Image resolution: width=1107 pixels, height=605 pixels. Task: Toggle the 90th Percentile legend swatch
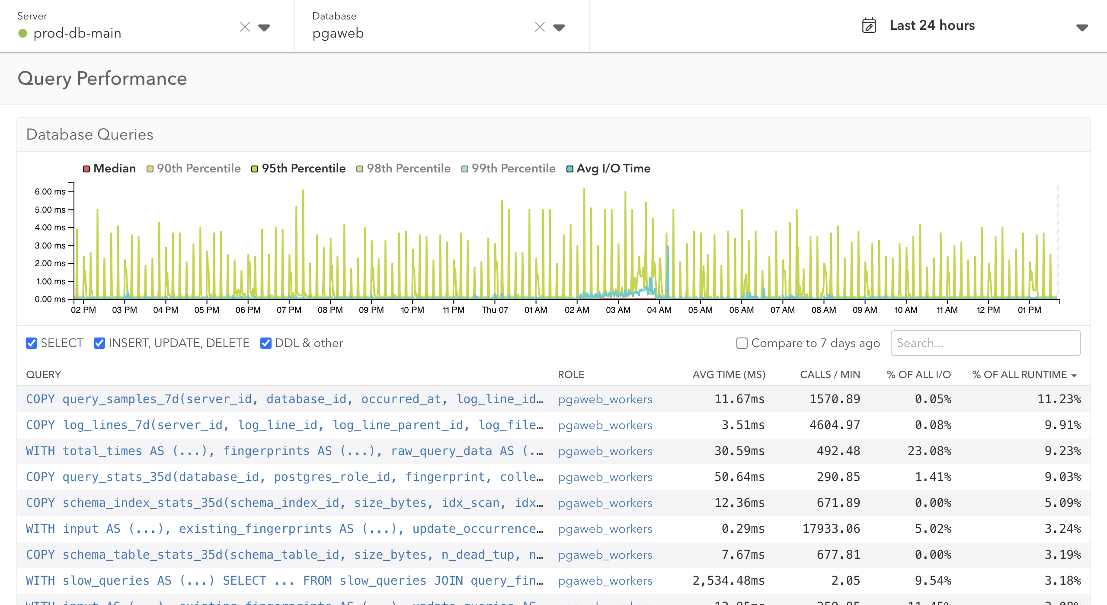[150, 169]
